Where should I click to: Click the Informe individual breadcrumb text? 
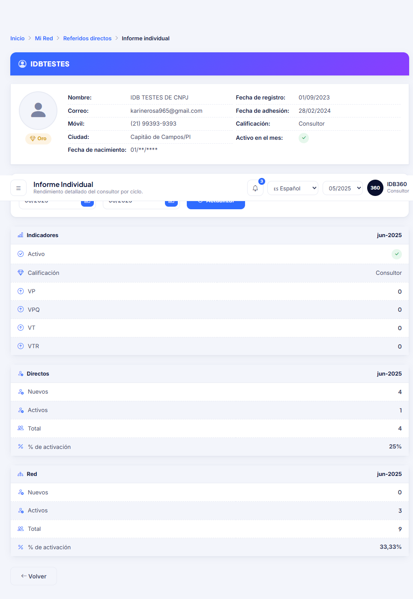[x=146, y=38]
